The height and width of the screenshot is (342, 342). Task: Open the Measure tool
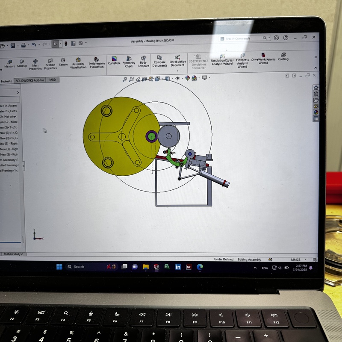9,63
